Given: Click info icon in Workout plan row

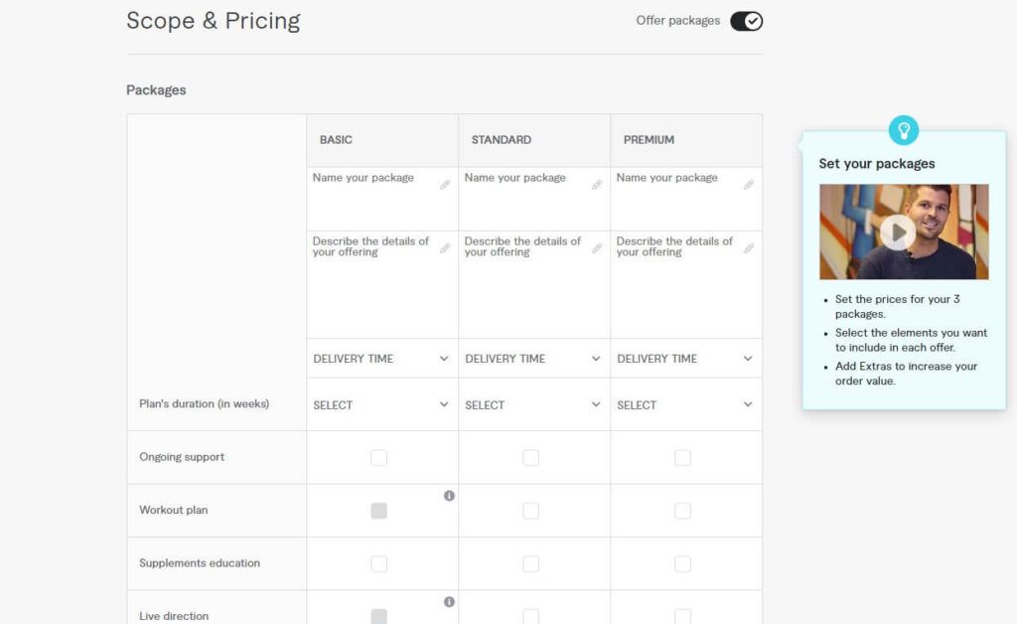Looking at the screenshot, I should pyautogui.click(x=449, y=496).
